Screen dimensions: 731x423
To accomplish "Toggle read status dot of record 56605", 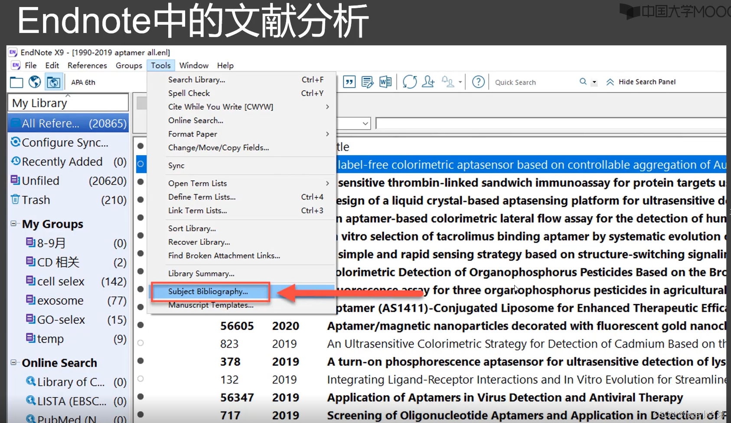I will coord(140,325).
